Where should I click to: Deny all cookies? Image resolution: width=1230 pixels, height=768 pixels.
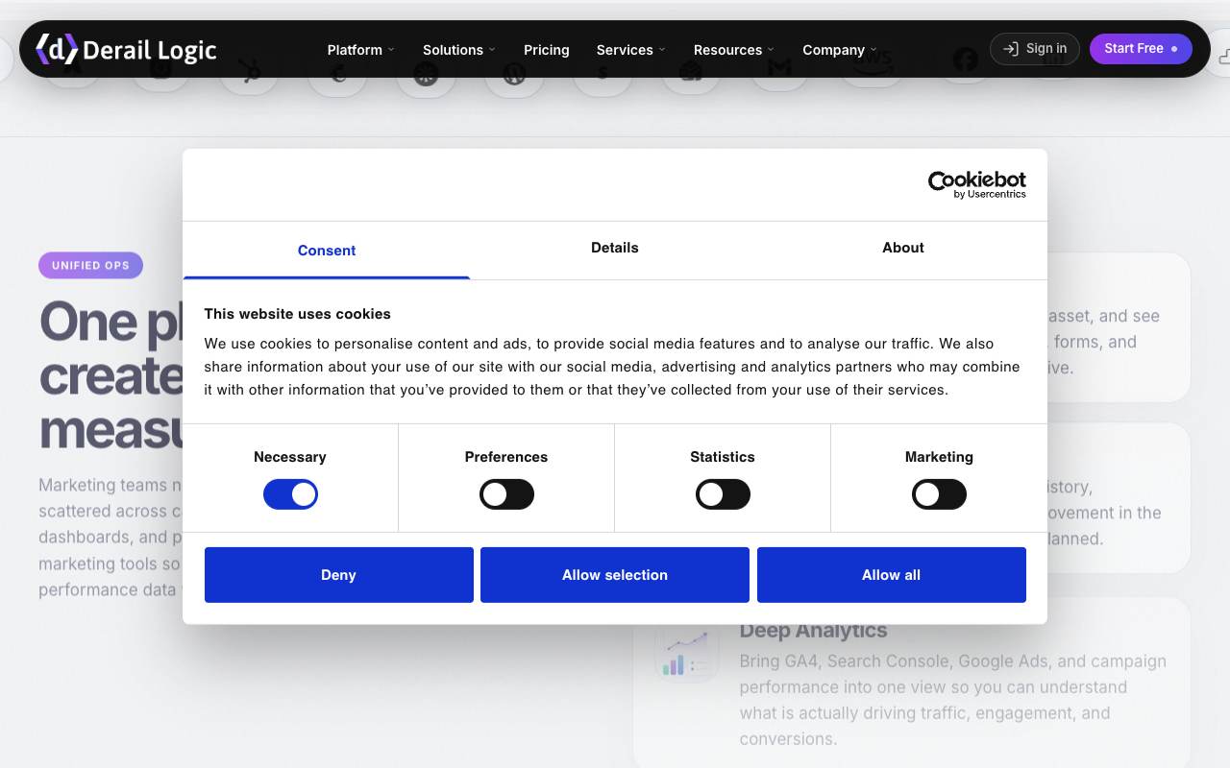tap(339, 575)
